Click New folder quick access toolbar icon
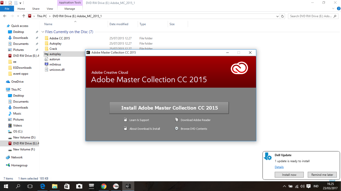Viewport: 341px width, 191px height. click(15, 3)
